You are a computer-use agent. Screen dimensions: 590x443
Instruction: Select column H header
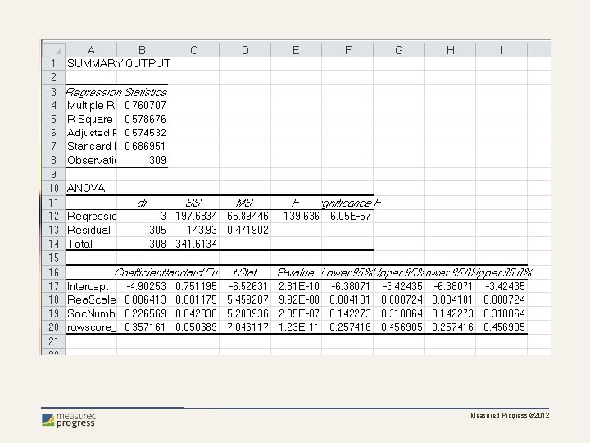click(x=451, y=50)
